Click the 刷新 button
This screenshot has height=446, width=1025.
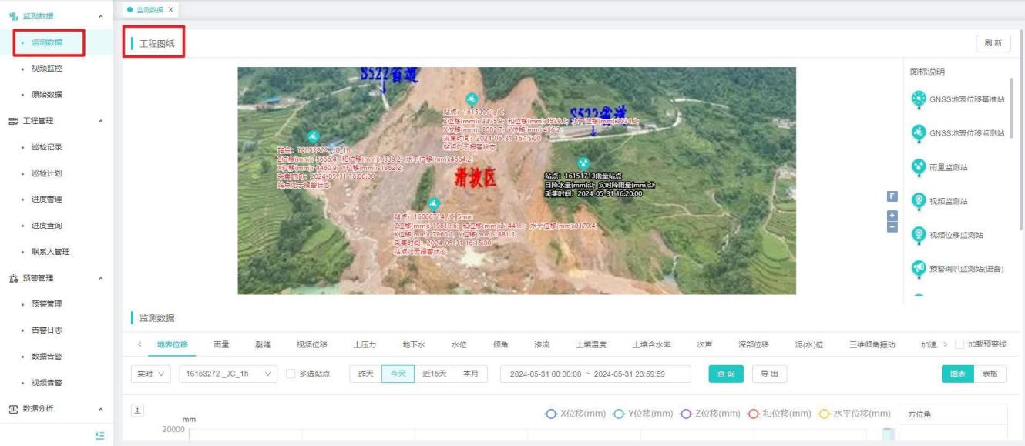click(993, 43)
